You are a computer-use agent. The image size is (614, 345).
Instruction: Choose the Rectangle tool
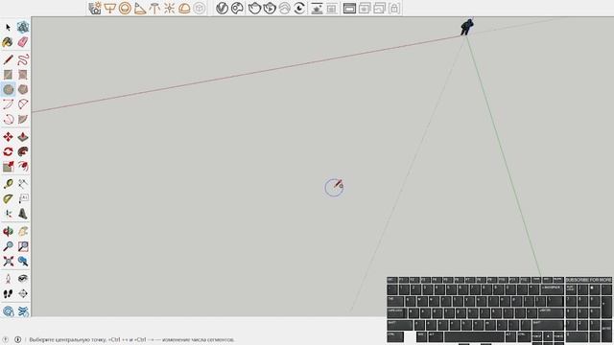tap(9, 75)
